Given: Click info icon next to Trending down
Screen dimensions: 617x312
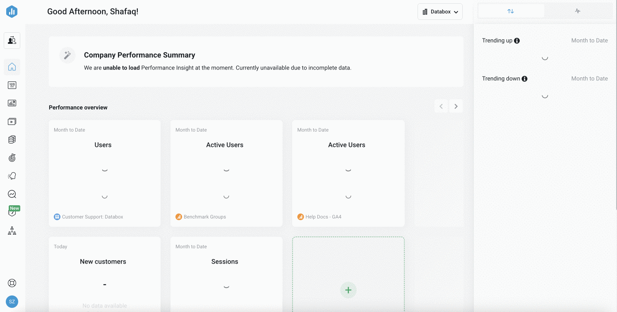Looking at the screenshot, I should coord(524,79).
